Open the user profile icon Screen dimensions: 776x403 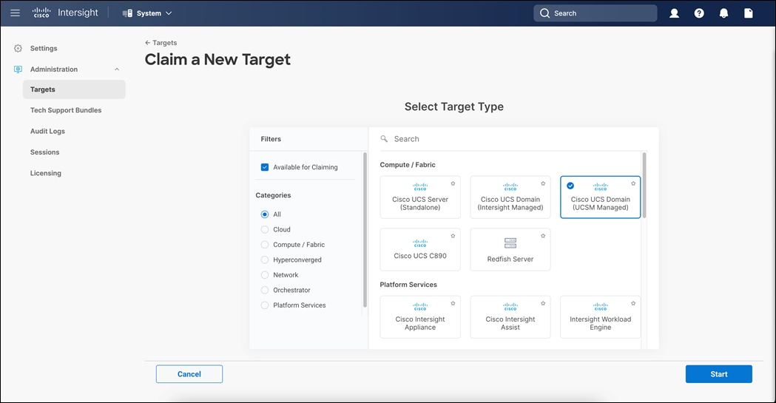(x=674, y=13)
